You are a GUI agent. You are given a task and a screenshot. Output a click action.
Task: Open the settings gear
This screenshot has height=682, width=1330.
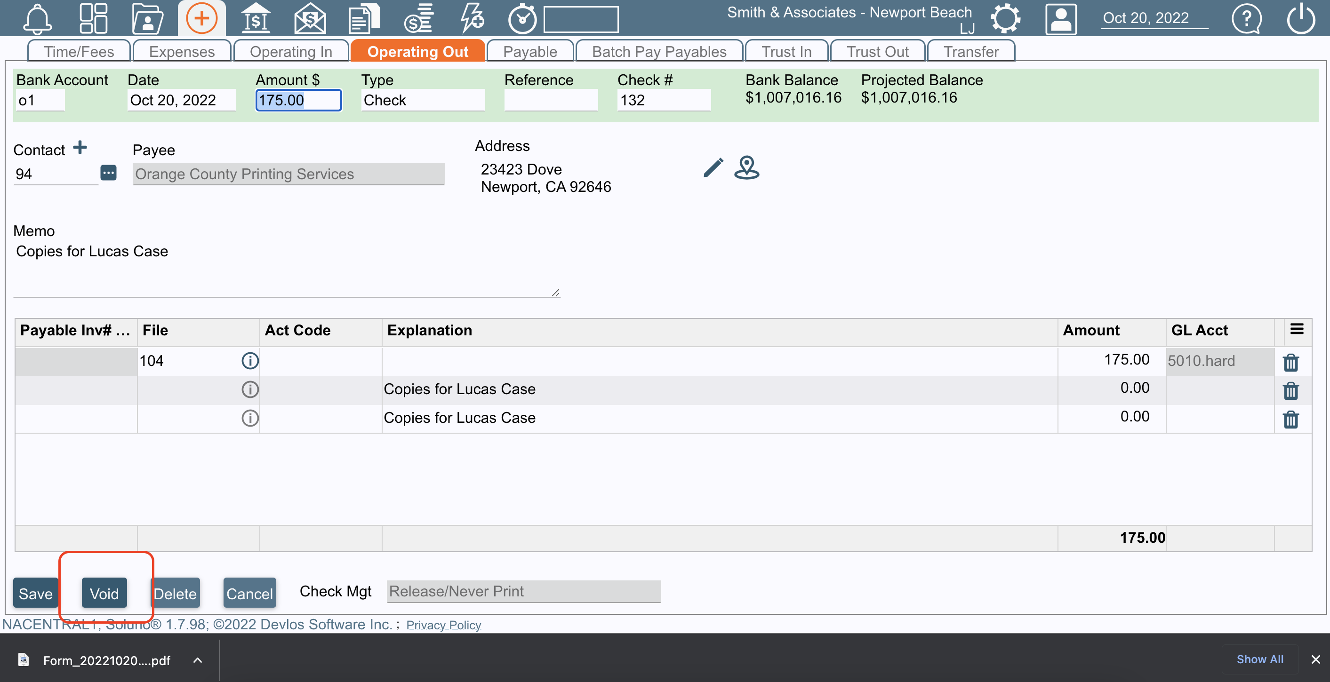click(x=1005, y=18)
